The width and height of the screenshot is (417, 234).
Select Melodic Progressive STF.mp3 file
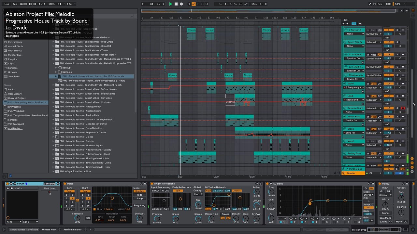(x=94, y=81)
